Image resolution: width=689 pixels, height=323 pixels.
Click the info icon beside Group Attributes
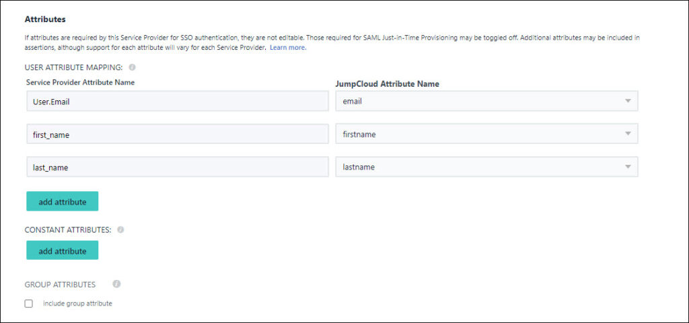116,284
